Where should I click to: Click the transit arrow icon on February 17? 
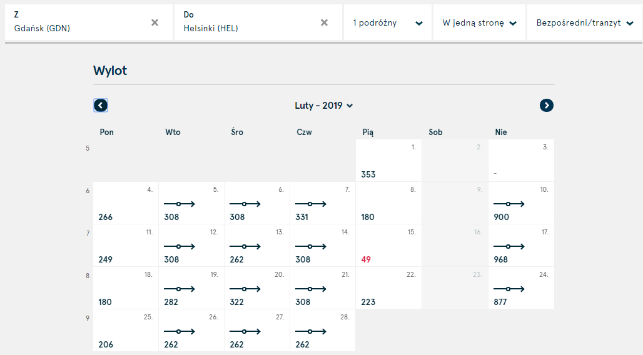(509, 246)
